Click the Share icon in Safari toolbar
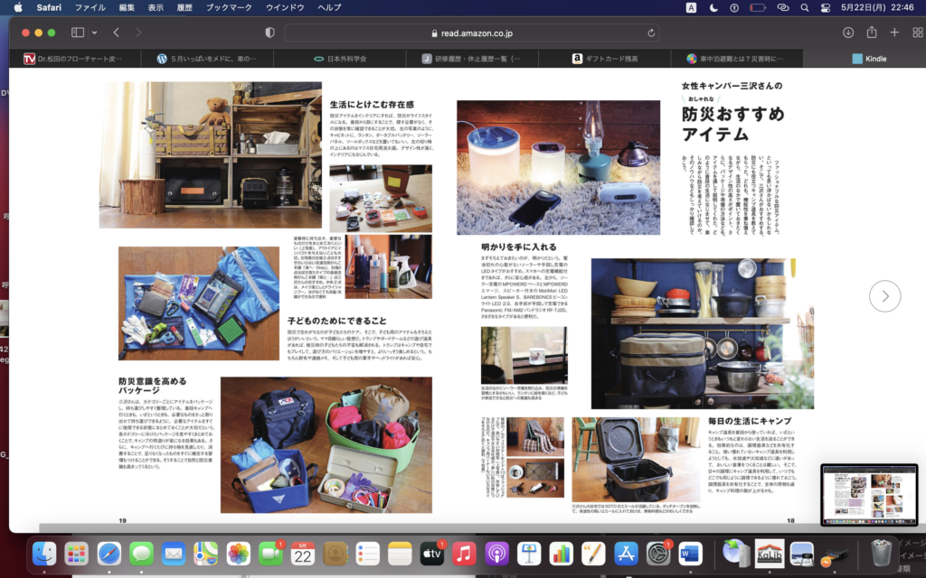 pos(871,33)
